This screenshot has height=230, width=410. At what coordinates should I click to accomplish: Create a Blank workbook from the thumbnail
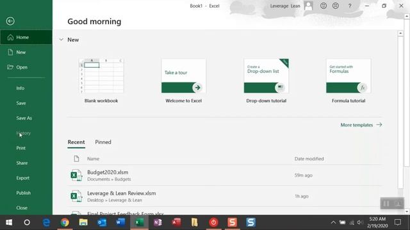tap(101, 76)
